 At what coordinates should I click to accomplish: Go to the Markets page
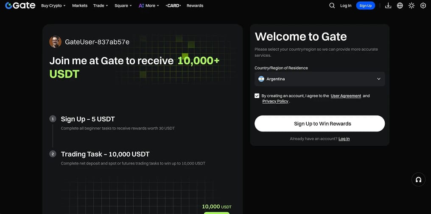[80, 5]
